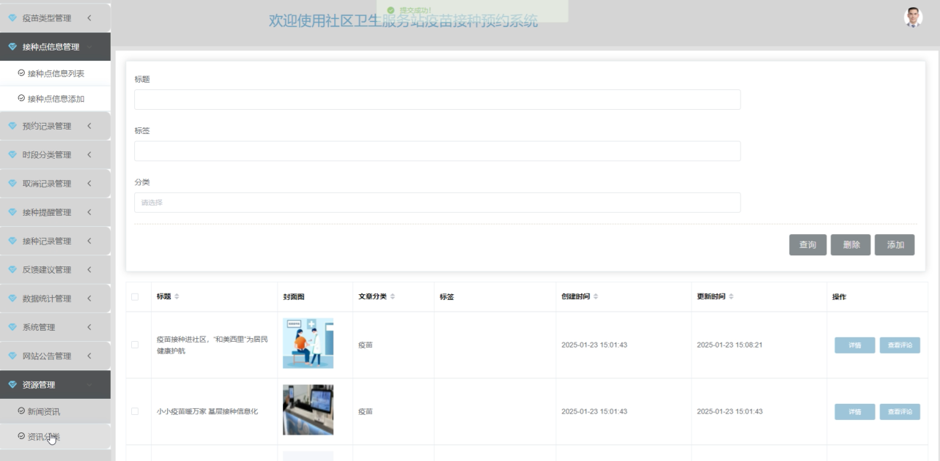Click 详情 for 疫苗接种进社区 row

point(854,345)
